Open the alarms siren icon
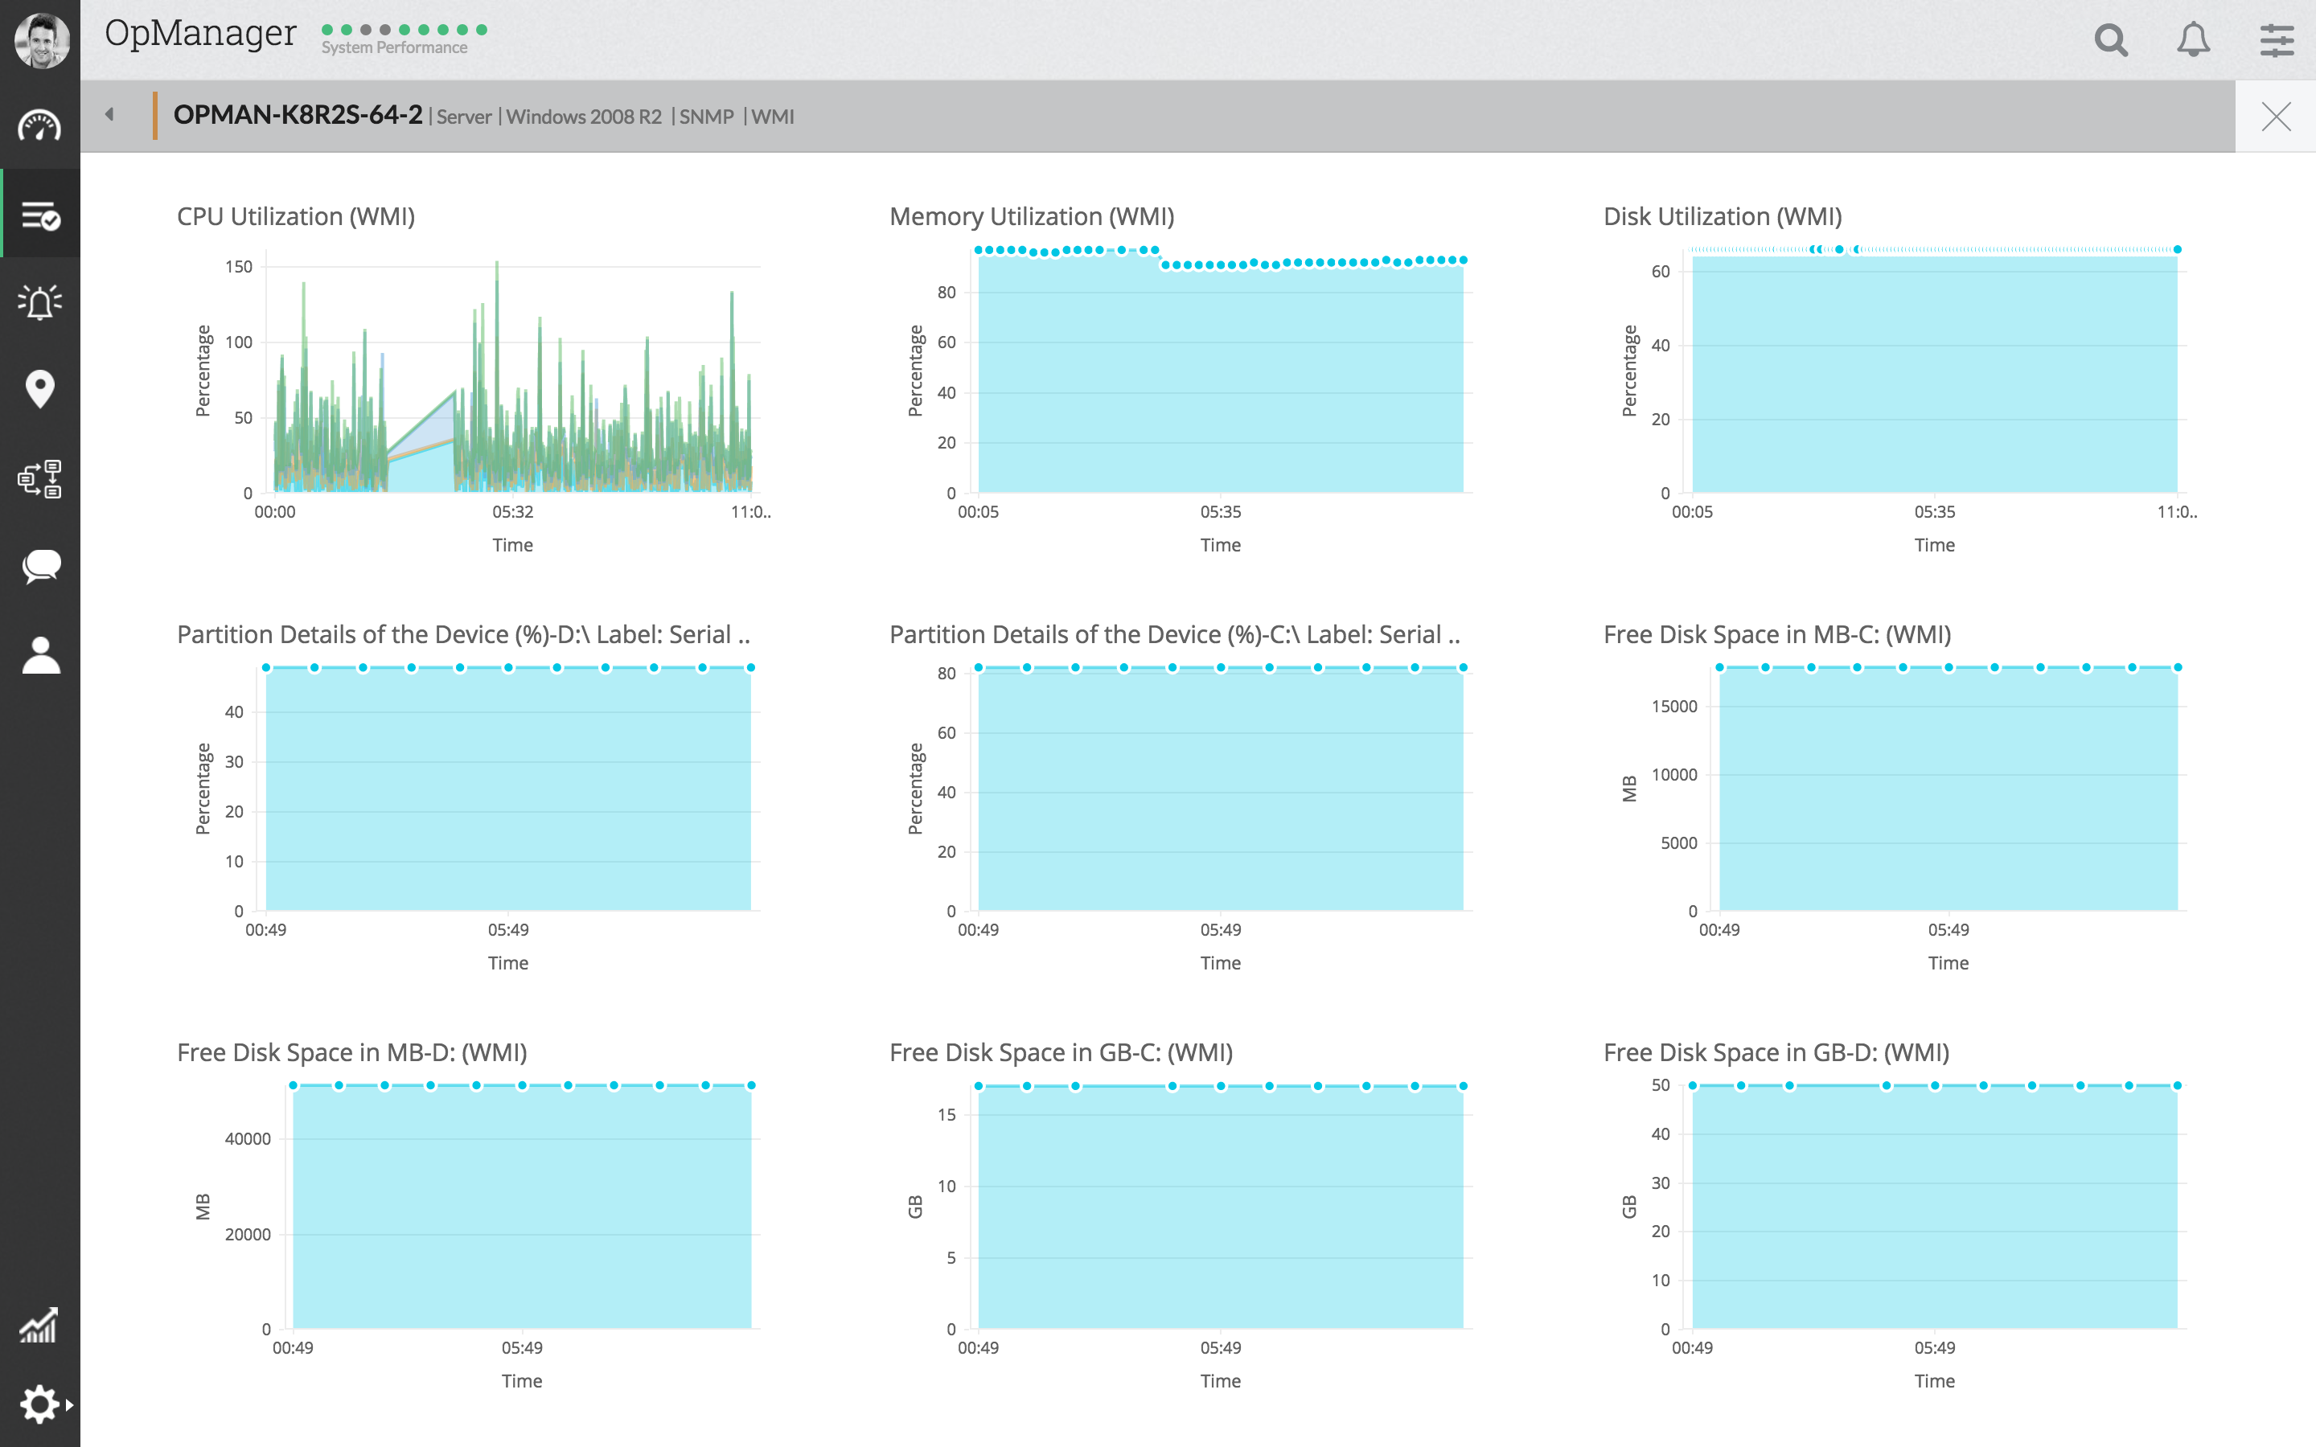Viewport: 2316px width, 1447px height. (39, 302)
